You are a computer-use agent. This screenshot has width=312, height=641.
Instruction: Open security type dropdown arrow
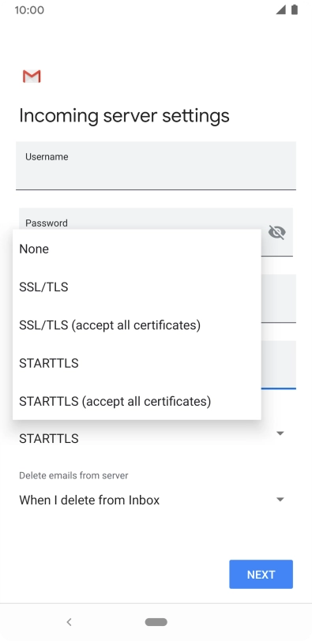click(x=280, y=433)
